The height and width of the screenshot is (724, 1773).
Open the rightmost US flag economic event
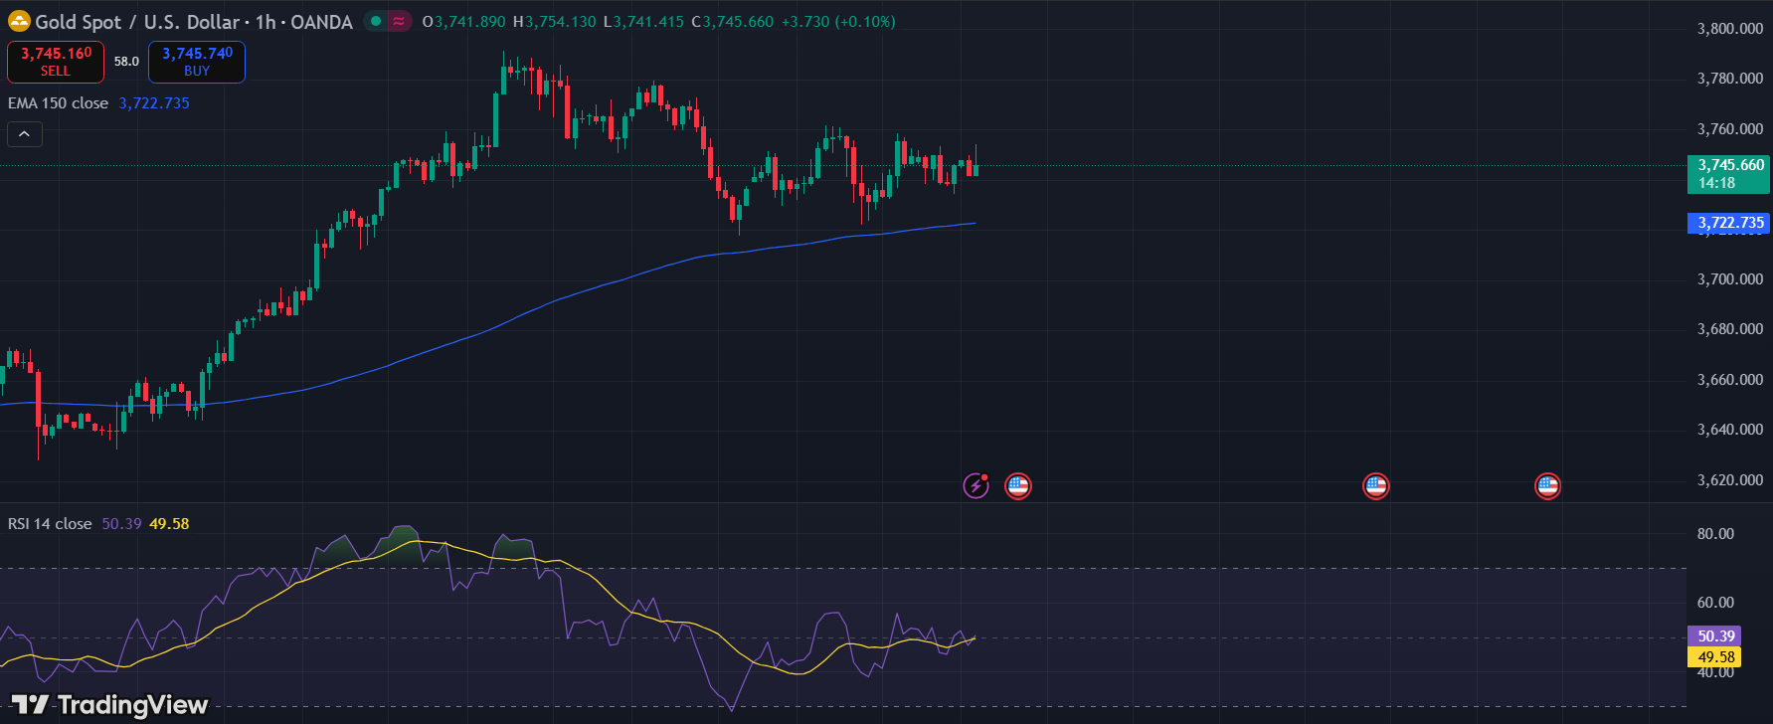[x=1547, y=485]
